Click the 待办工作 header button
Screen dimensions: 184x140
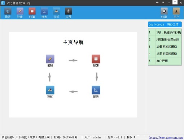click(165, 24)
